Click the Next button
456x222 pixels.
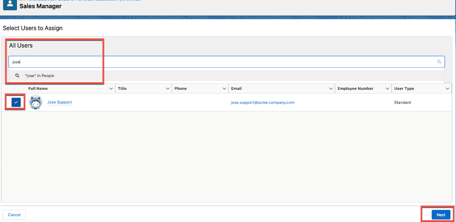click(x=441, y=215)
